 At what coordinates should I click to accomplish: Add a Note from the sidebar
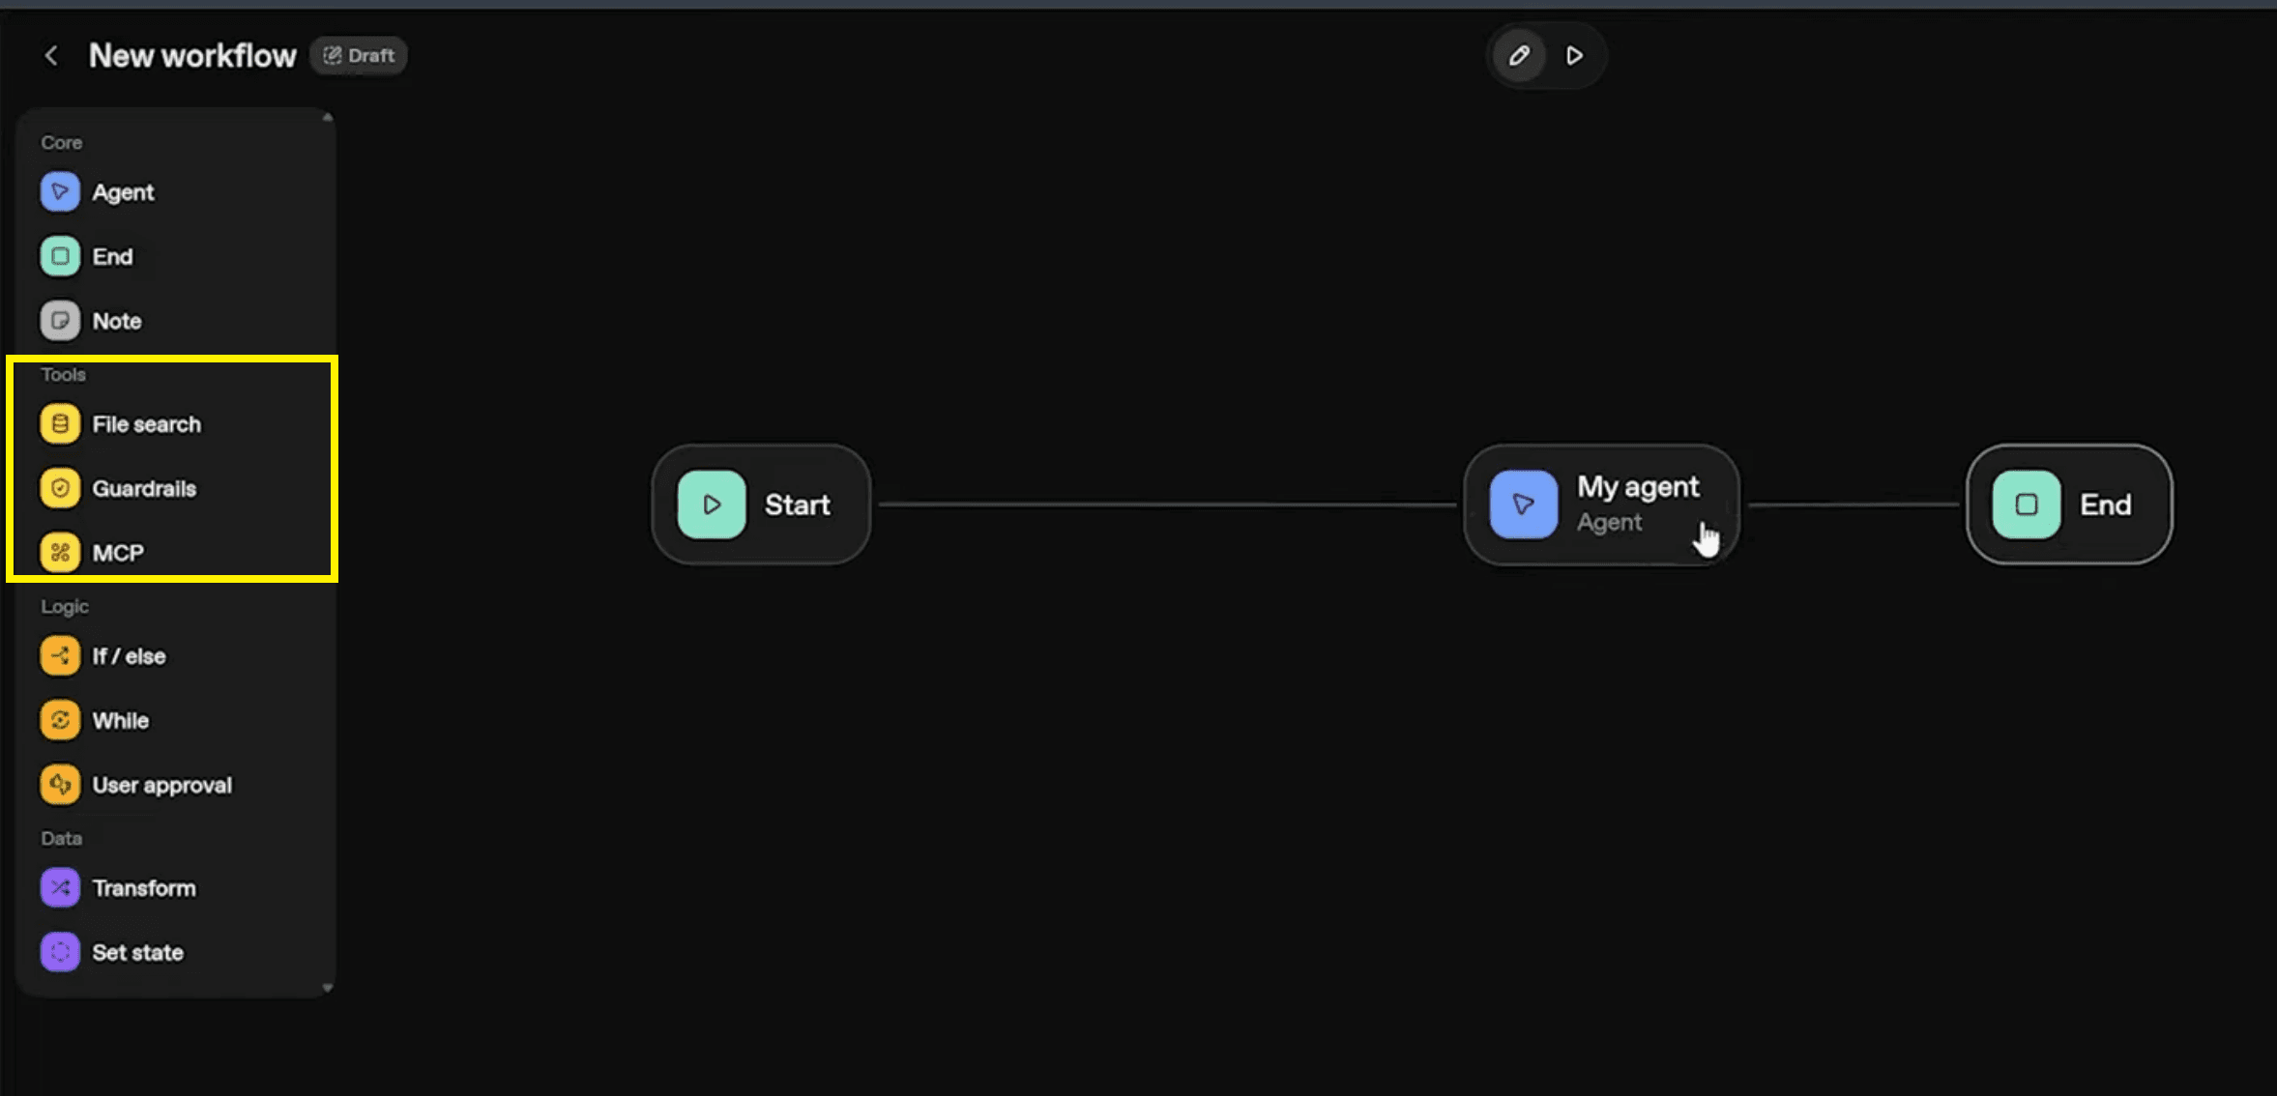coord(60,321)
